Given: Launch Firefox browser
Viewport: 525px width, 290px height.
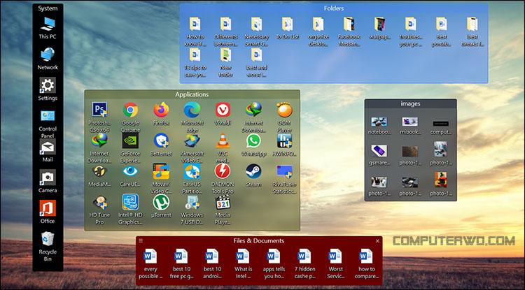Looking at the screenshot, I should (161, 110).
